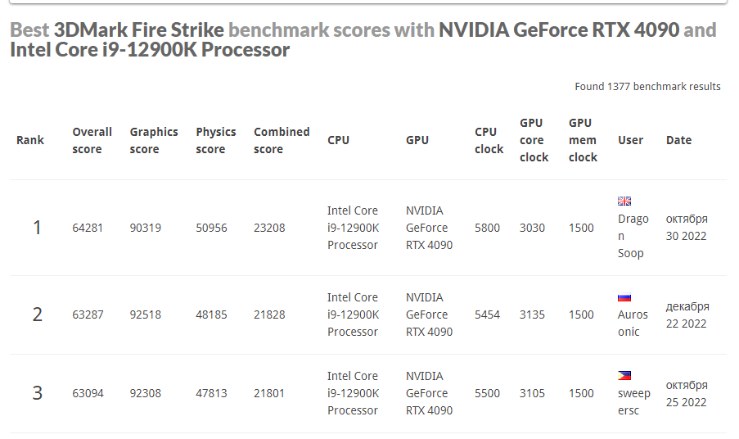Image resolution: width=739 pixels, height=439 pixels.
Task: Click the UK flag icon beside Dragon Soop
Action: click(624, 201)
